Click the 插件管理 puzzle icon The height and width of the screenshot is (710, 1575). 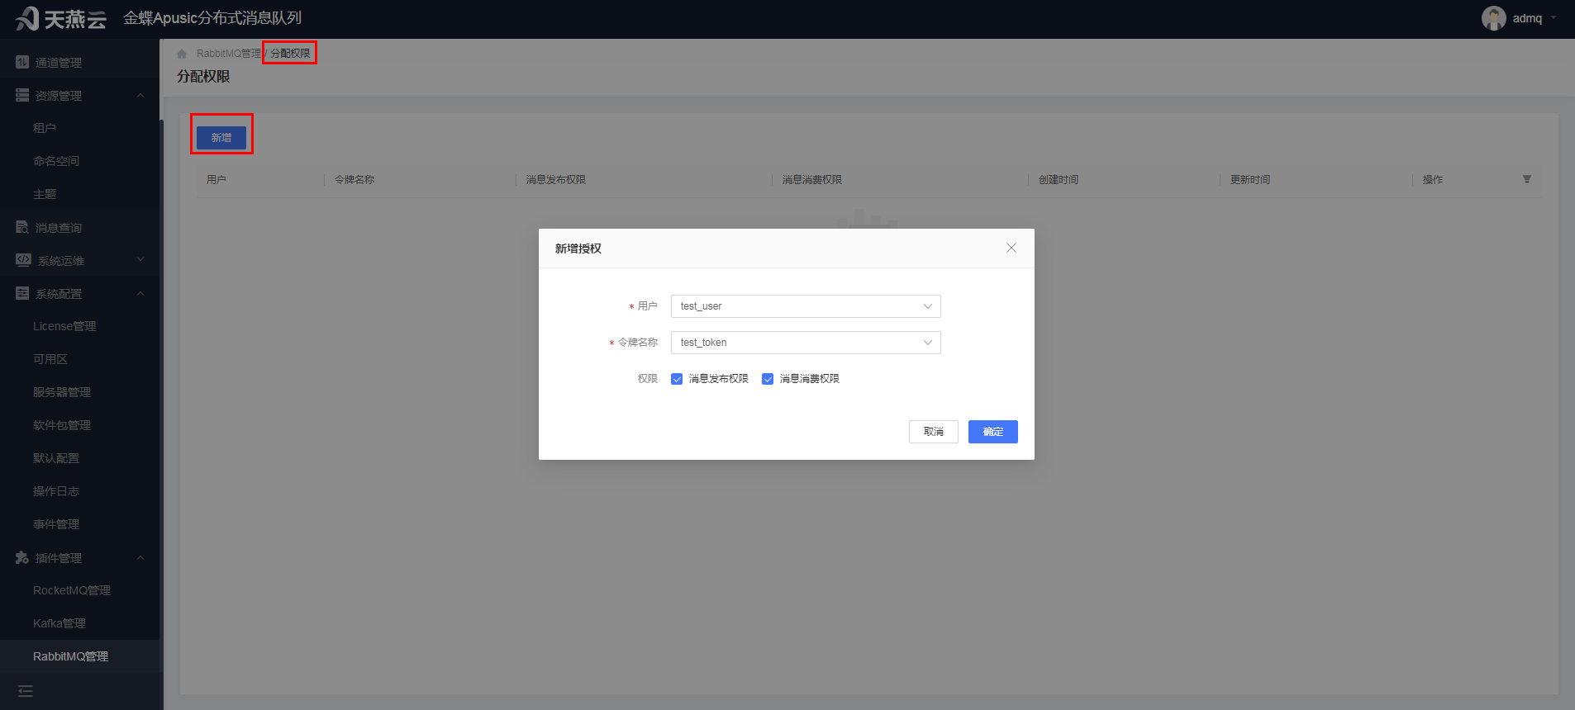pos(22,557)
